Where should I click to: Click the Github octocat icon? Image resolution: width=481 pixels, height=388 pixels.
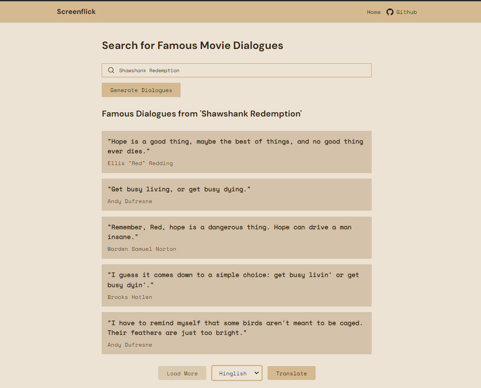coord(389,12)
